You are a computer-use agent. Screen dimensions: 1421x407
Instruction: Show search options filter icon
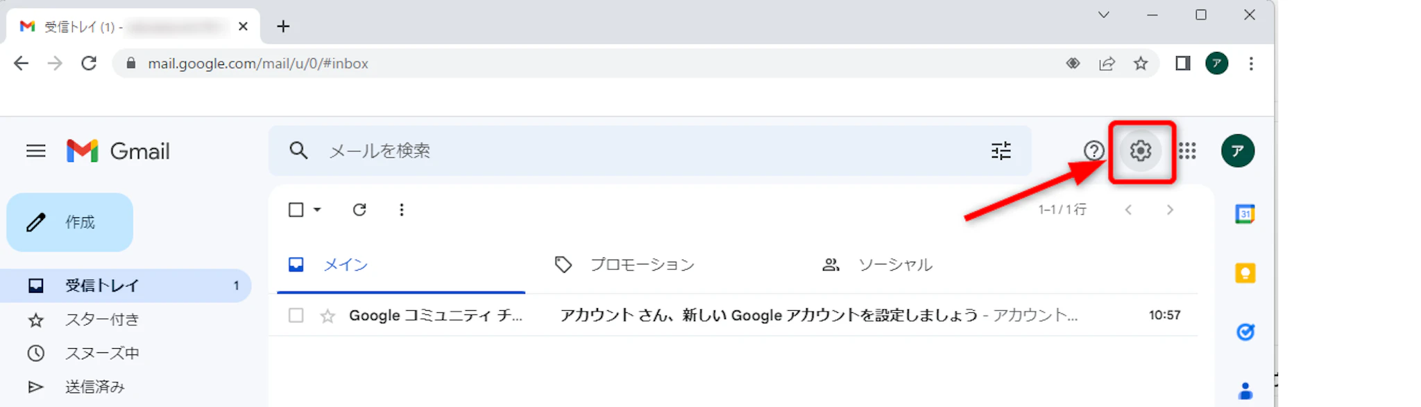pyautogui.click(x=1001, y=151)
